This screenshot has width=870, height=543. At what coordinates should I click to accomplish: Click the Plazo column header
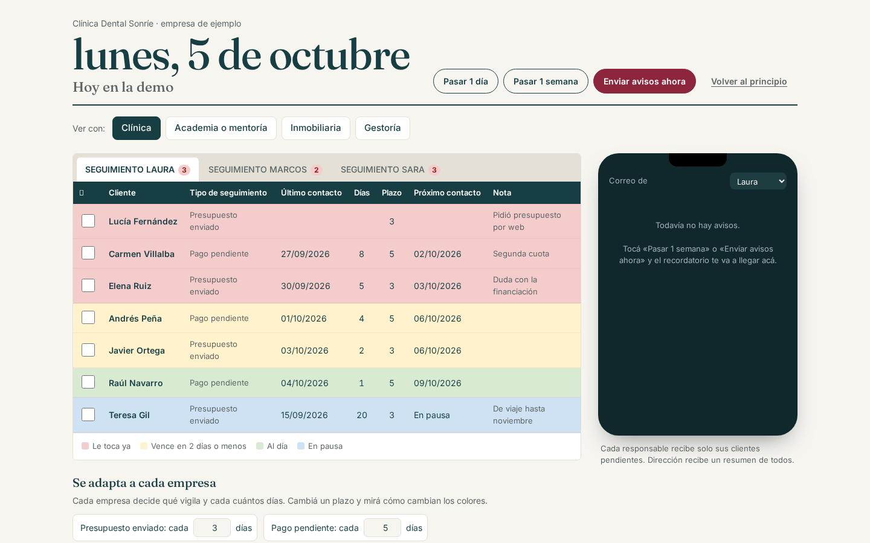(391, 192)
